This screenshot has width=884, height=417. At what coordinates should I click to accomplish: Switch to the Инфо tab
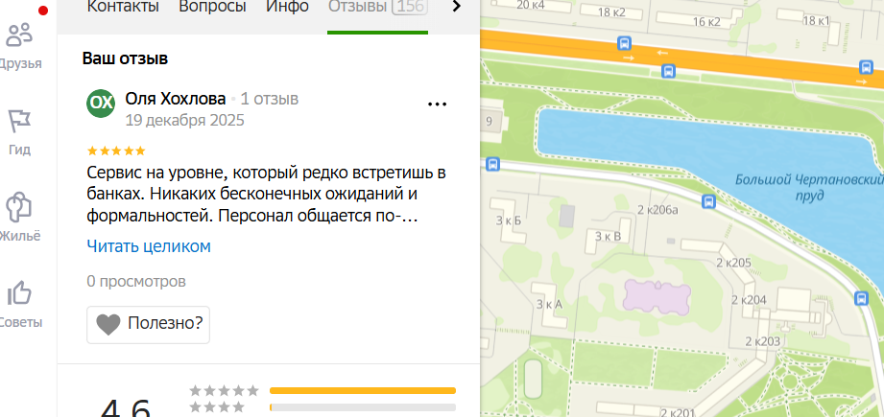point(288,7)
